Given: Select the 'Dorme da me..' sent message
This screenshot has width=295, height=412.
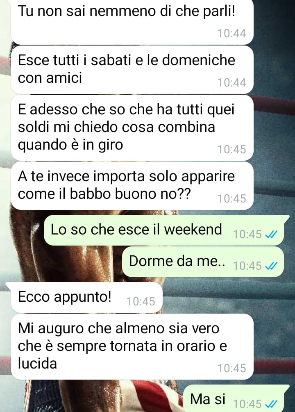Looking at the screenshot, I should pyautogui.click(x=203, y=262).
